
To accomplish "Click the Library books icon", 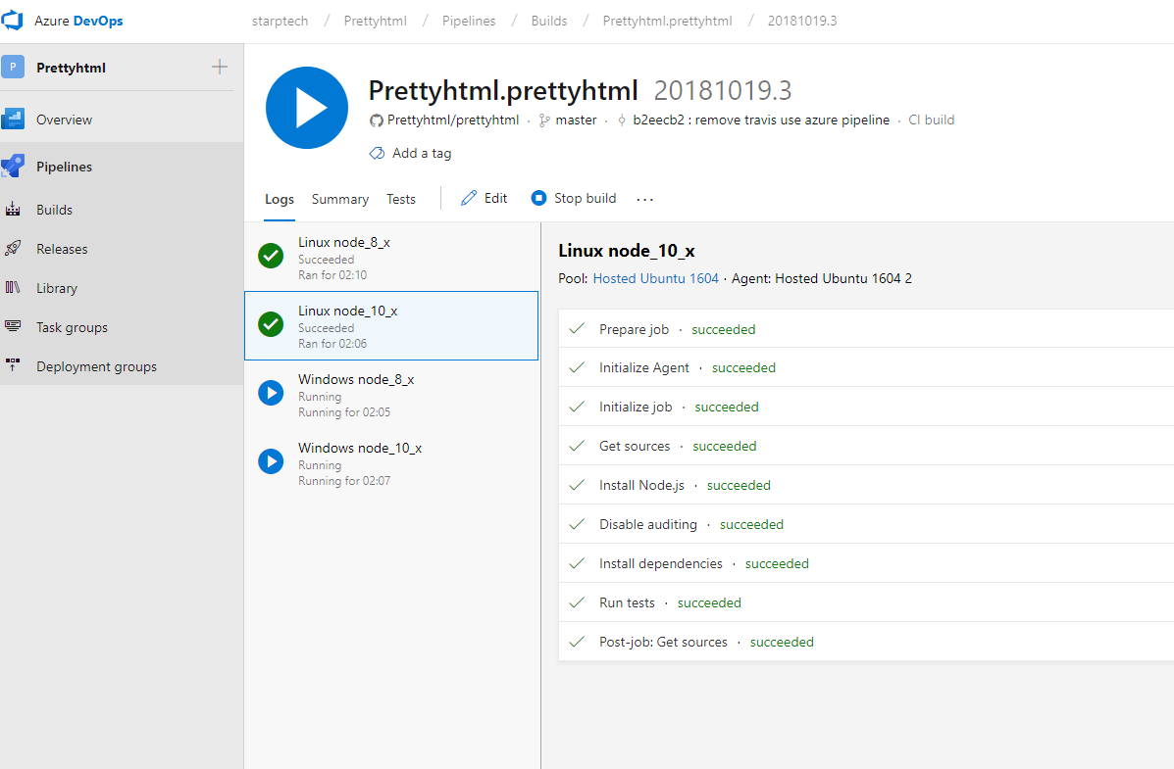I will coord(13,287).
